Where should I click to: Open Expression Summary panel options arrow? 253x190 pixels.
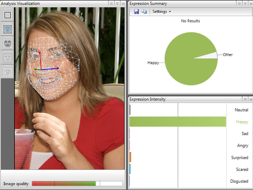[245, 3]
